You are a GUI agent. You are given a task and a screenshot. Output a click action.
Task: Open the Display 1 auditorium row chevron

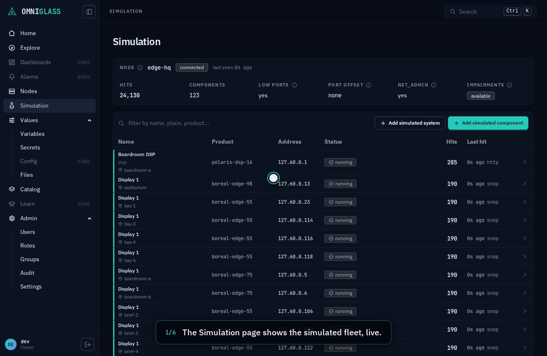coord(525,184)
